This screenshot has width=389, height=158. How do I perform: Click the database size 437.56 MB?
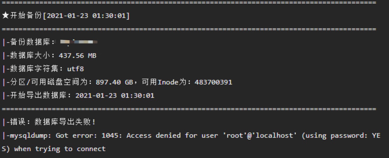77,56
